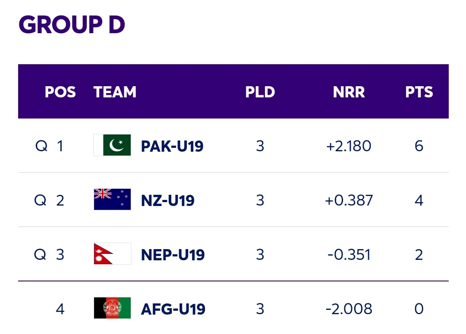Click Afghanistan's -2.008 net run rate

pos(349,309)
